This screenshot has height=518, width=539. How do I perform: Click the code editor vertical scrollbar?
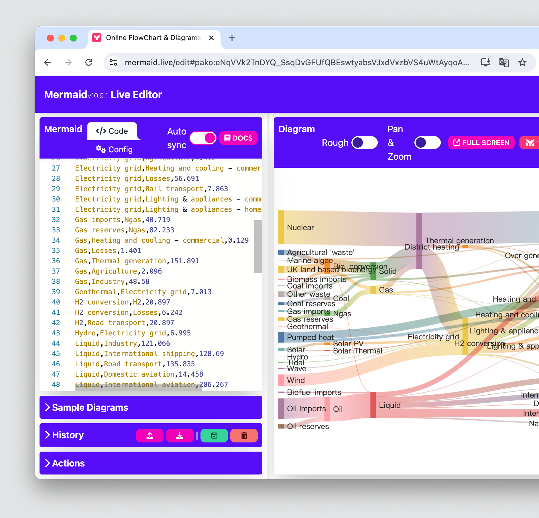tap(258, 246)
